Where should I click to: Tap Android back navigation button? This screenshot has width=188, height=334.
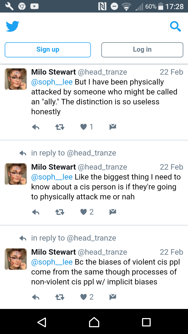click(x=42, y=322)
